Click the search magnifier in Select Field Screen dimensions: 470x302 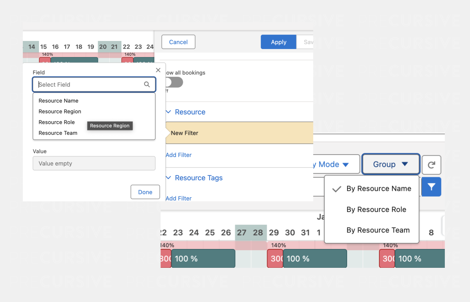(x=147, y=85)
